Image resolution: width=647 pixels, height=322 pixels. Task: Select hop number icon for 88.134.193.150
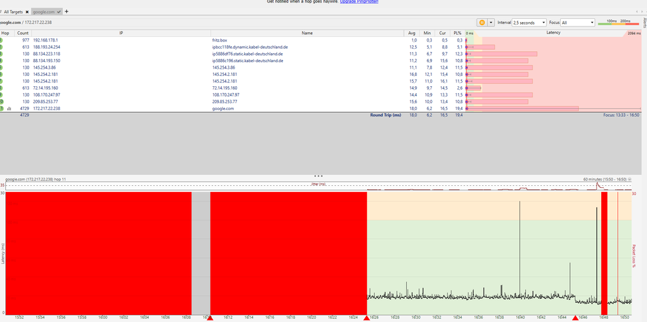tap(1, 61)
